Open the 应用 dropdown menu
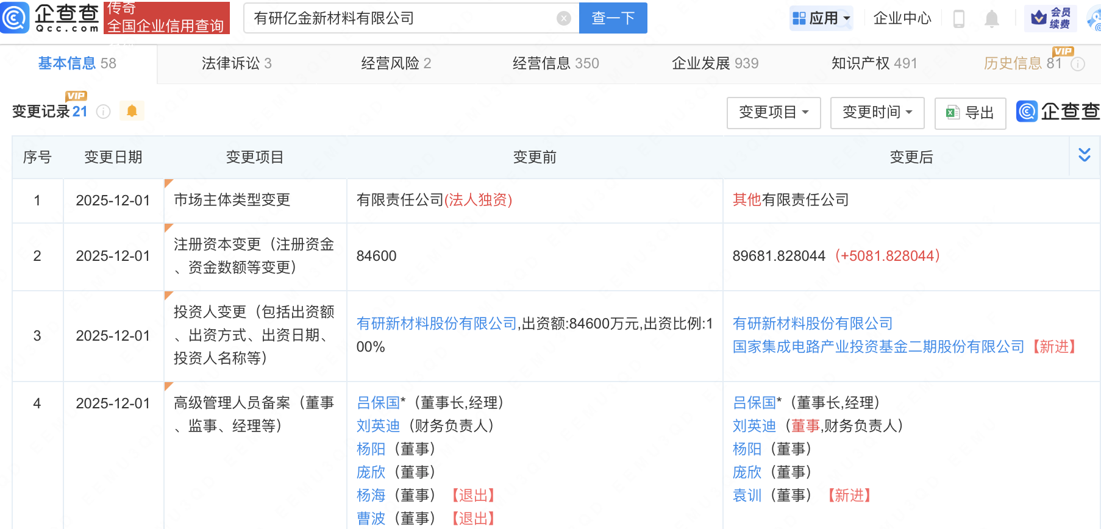The height and width of the screenshot is (529, 1101). [x=821, y=18]
